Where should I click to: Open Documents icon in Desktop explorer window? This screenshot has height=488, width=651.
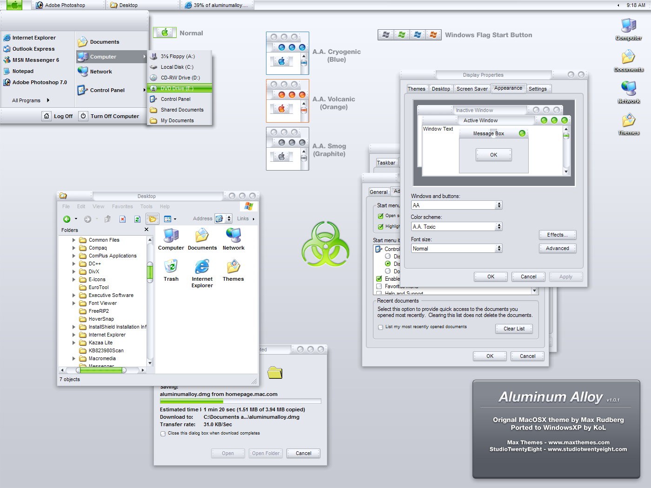coord(202,239)
